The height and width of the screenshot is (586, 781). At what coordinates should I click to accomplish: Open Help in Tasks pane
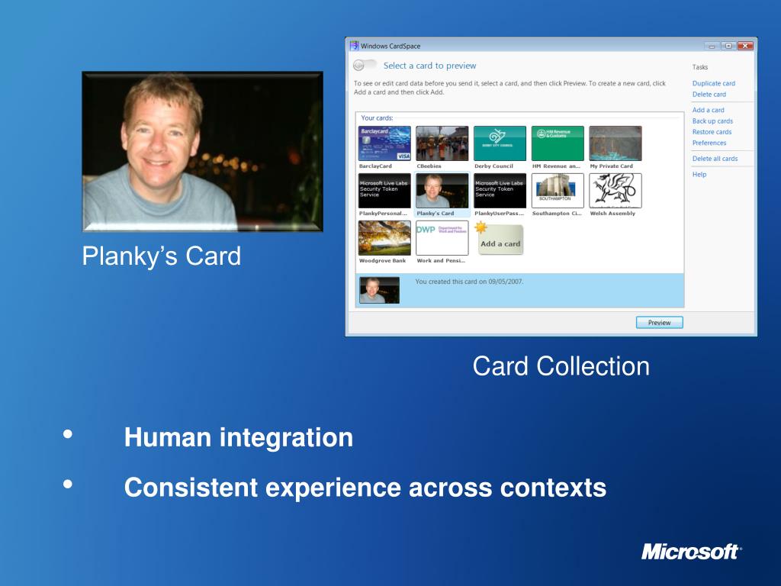699,175
